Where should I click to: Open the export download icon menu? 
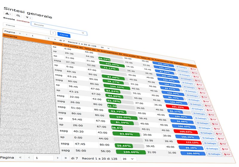[x=8, y=14]
